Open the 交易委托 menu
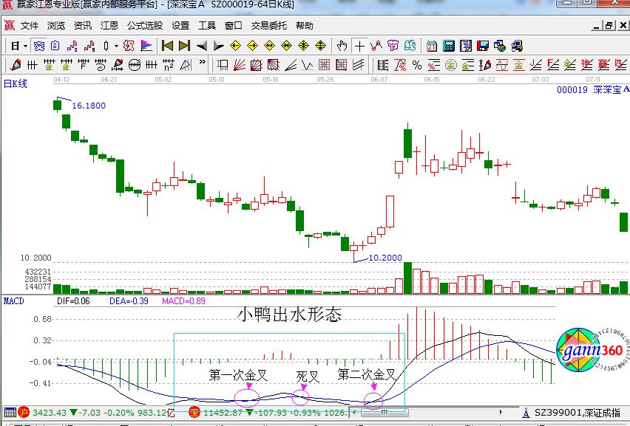This screenshot has height=426, width=630. pyautogui.click(x=269, y=25)
